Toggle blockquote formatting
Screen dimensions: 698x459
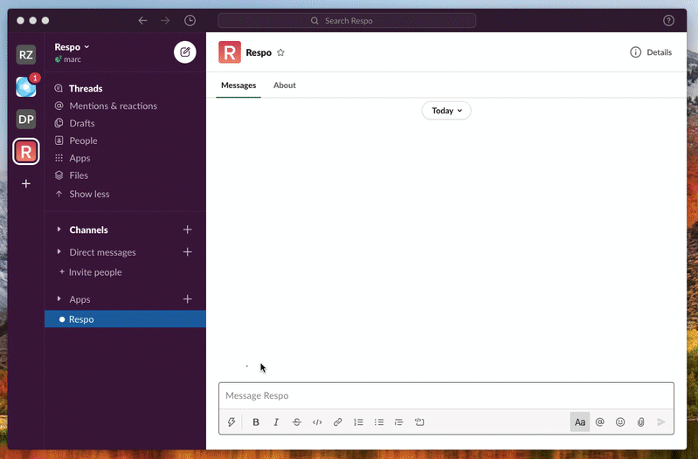[399, 422]
